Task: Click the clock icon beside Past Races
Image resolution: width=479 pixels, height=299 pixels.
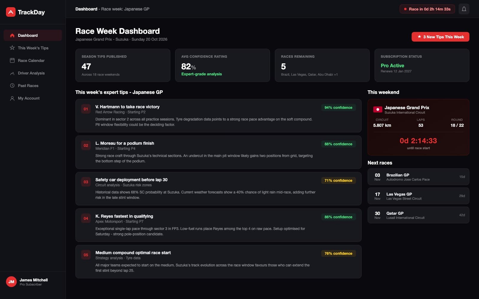Action: [12, 86]
